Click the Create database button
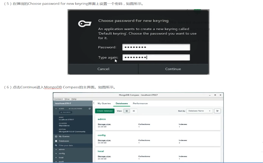Screen dimensions: 263x163 (x=105, y=111)
